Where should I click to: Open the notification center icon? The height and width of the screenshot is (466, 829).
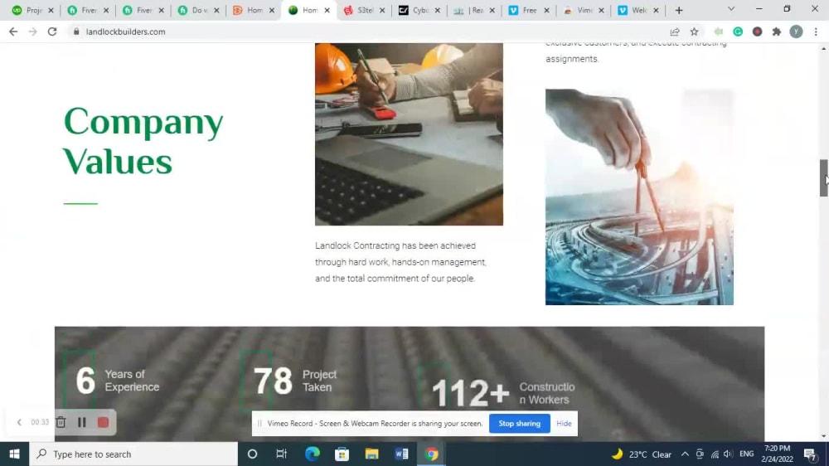coord(809,454)
